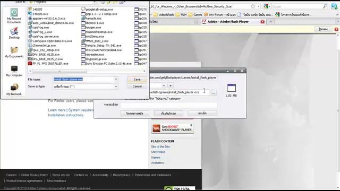The height and width of the screenshot is (191, 340).
Task: Click the rightmost Thai cancel button
Action: pyautogui.click(x=202, y=113)
